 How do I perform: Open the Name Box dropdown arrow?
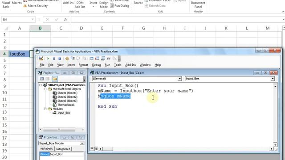coord(33,19)
